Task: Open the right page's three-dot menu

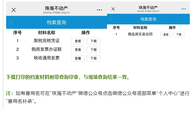Action: tap(183, 9)
